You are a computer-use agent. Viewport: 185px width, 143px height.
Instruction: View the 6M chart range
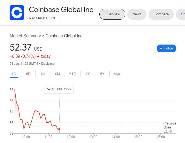[x=57, y=74]
